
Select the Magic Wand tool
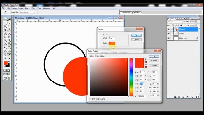coord(9,26)
